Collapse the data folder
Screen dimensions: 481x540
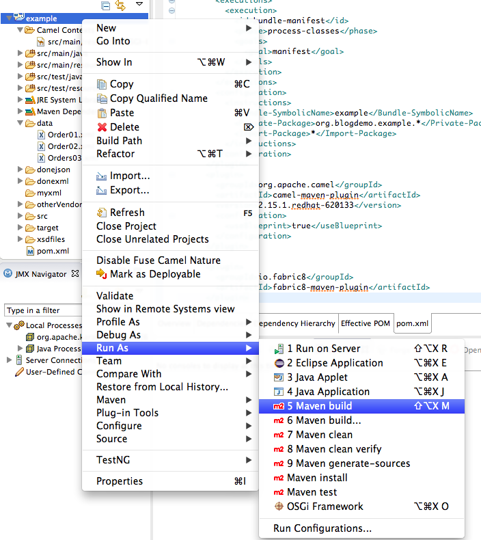20,123
